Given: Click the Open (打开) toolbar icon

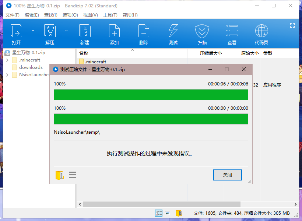Looking at the screenshot, I should click(16, 31).
